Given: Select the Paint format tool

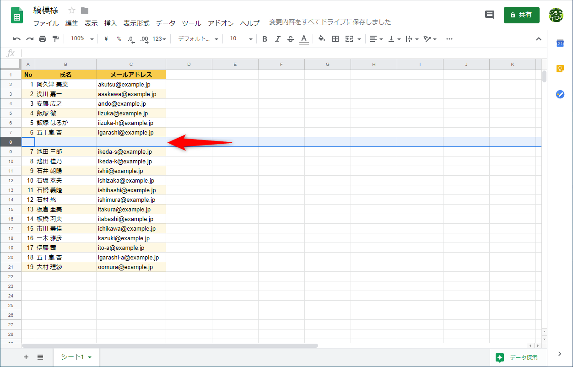Looking at the screenshot, I should coord(55,39).
